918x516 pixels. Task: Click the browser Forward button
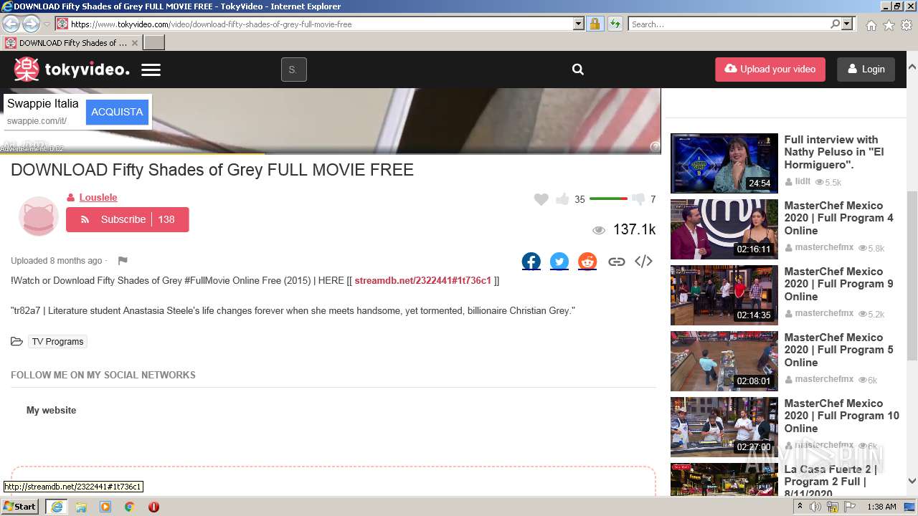(31, 24)
